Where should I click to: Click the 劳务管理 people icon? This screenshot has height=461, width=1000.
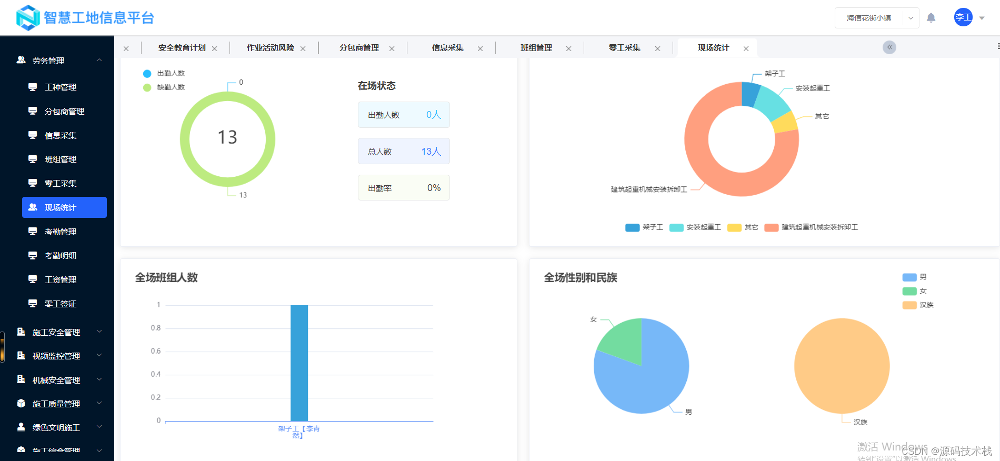click(21, 60)
